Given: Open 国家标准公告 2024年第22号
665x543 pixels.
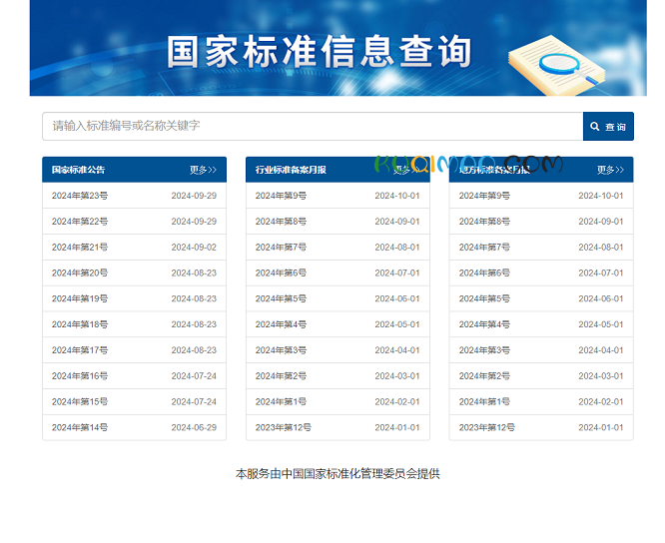Looking at the screenshot, I should [x=80, y=222].
